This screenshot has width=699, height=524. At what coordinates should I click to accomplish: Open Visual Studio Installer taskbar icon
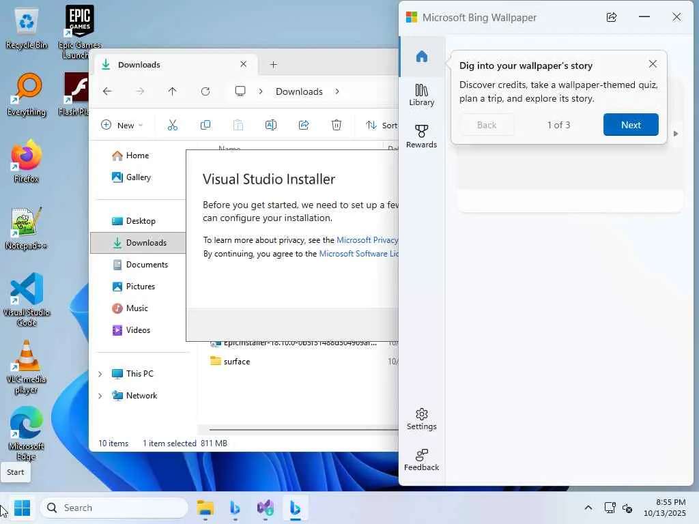point(266,508)
